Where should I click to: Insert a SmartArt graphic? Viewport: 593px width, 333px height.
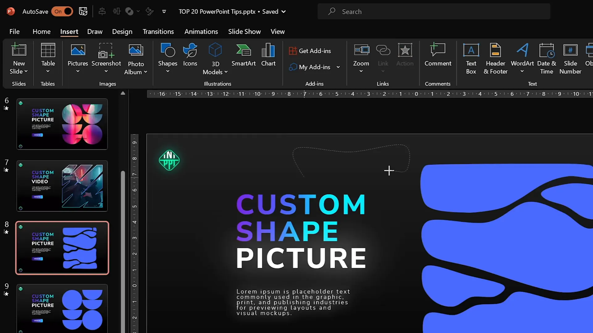pyautogui.click(x=244, y=55)
